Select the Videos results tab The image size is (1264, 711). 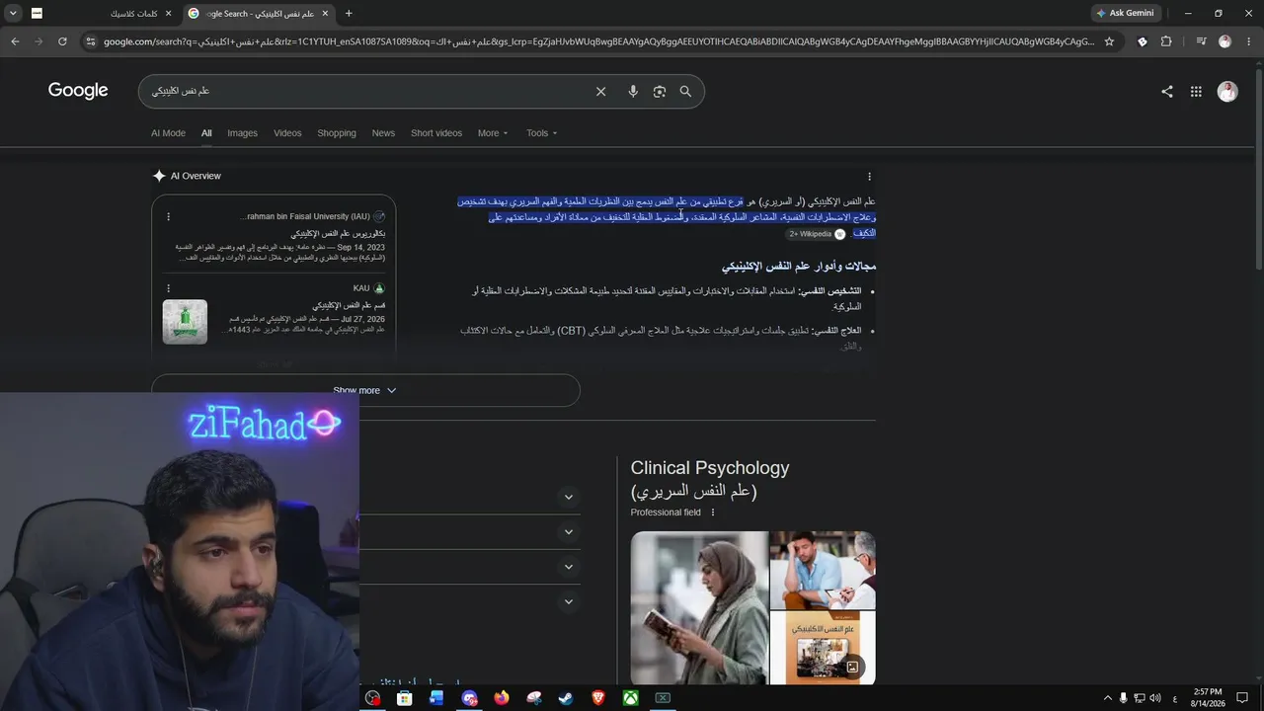point(287,133)
